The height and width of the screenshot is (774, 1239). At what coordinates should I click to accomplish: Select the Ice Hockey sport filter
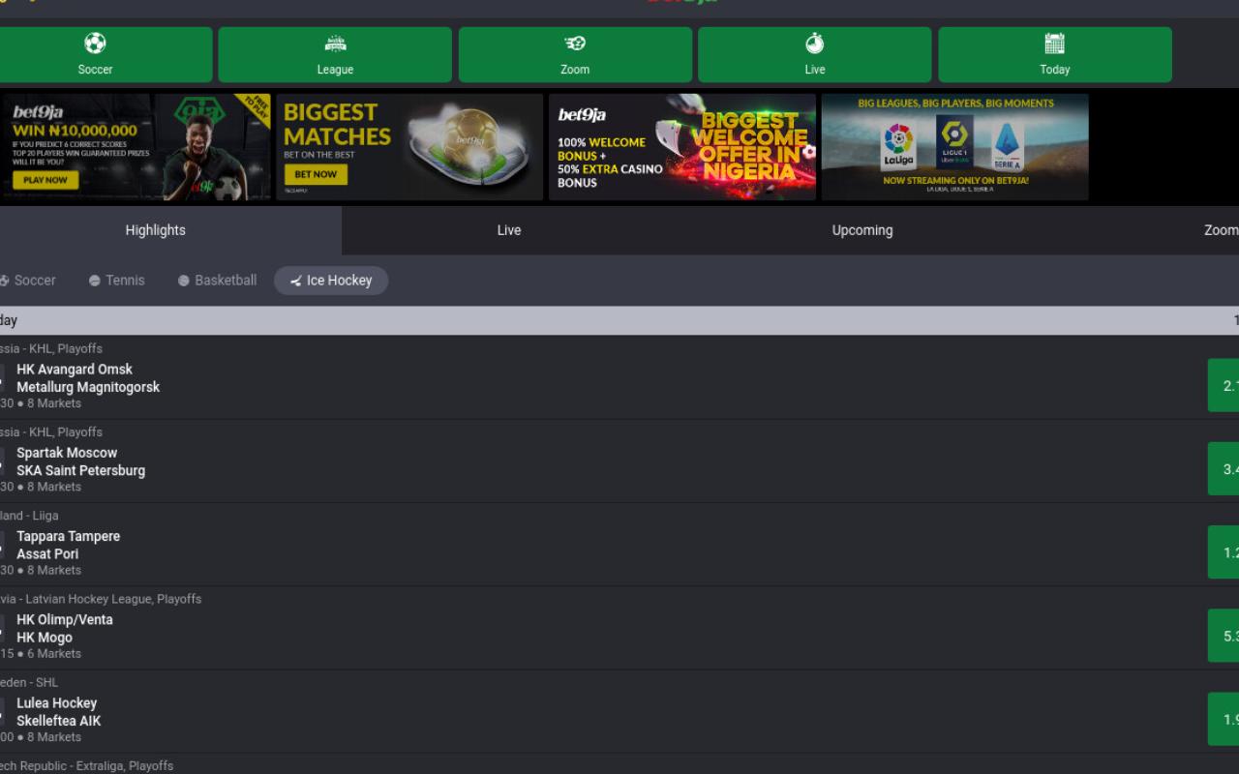click(331, 281)
